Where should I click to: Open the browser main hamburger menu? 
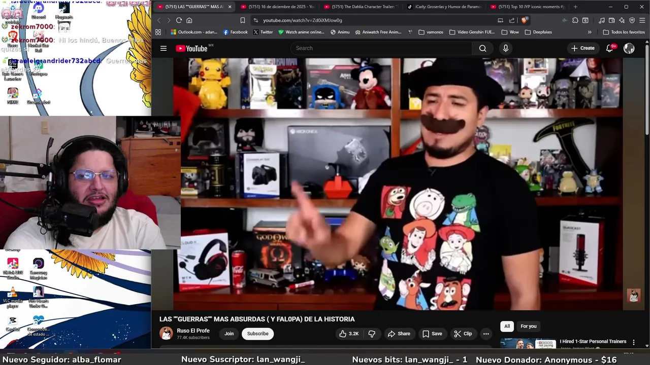(642, 20)
